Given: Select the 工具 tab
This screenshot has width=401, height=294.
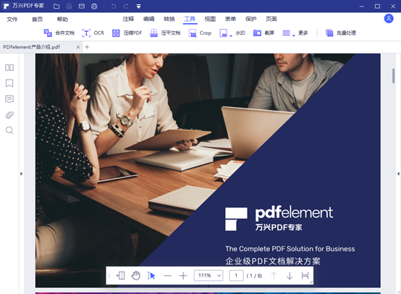Looking at the screenshot, I should point(190,19).
